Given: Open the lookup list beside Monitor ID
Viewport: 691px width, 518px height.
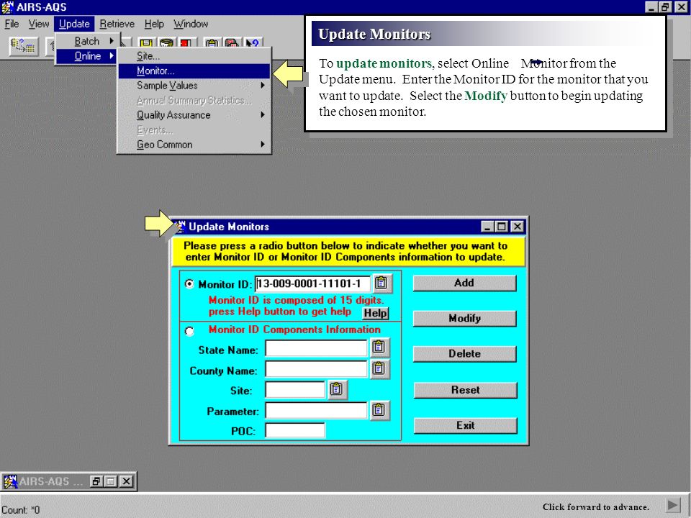Looking at the screenshot, I should click(381, 283).
